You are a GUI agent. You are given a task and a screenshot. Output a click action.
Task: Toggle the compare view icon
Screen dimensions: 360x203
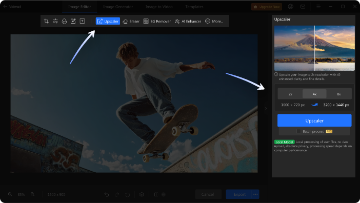[x=156, y=194]
